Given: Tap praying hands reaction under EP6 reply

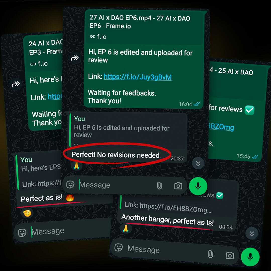Looking at the screenshot, I should [76, 166].
